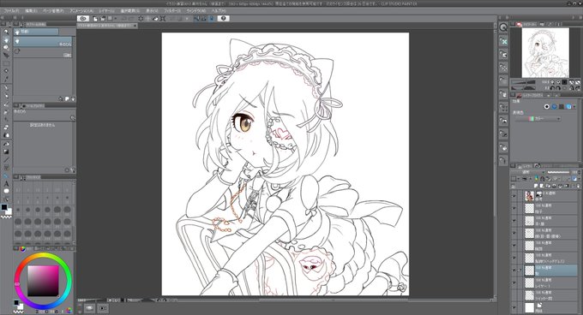Screen dimensions: 583x315
Task: Click the border effect circle icon
Action: pos(547,106)
